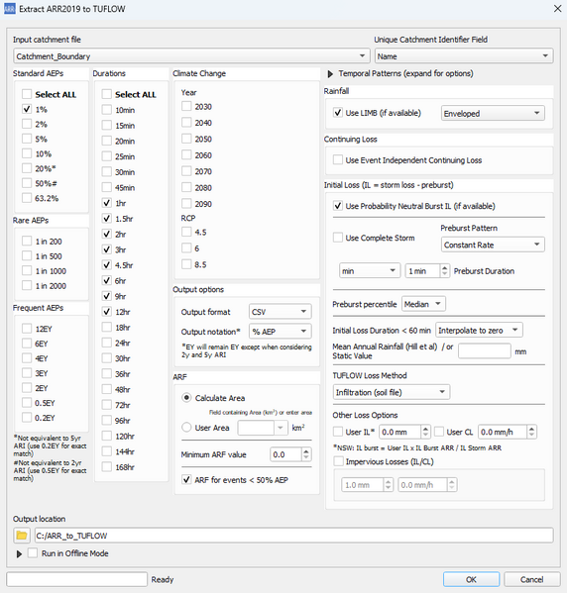The image size is (567, 593).
Task: Open the Unique Catchment Identifier Field dropdown
Action: [x=464, y=56]
